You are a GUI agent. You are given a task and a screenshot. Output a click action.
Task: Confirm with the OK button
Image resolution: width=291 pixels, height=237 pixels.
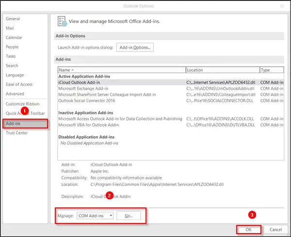(x=249, y=230)
